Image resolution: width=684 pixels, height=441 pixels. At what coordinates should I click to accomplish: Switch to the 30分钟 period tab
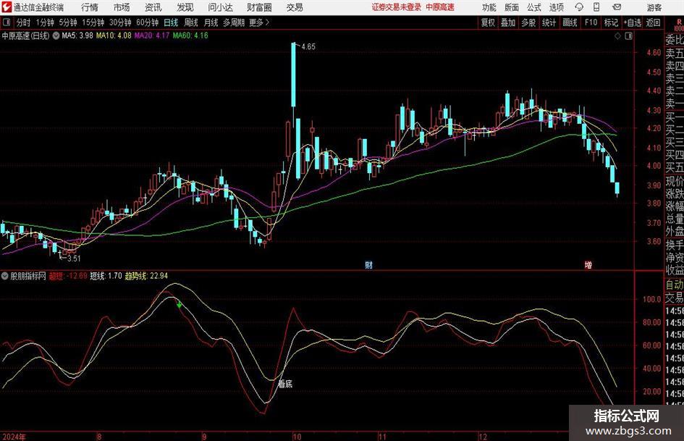pyautogui.click(x=120, y=22)
